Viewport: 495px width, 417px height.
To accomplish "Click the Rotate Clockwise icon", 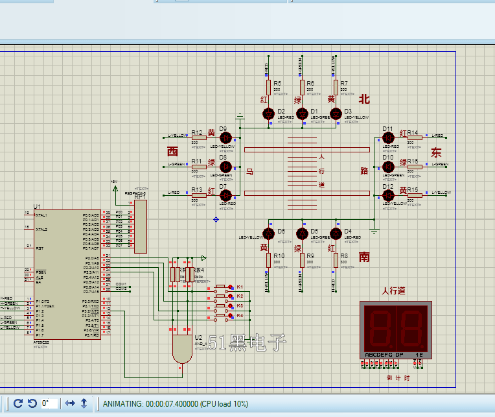I will [x=18, y=403].
